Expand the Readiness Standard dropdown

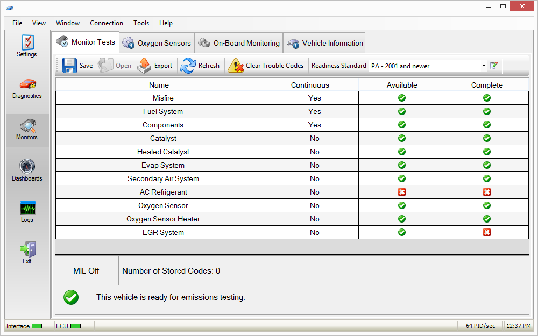[x=484, y=66]
